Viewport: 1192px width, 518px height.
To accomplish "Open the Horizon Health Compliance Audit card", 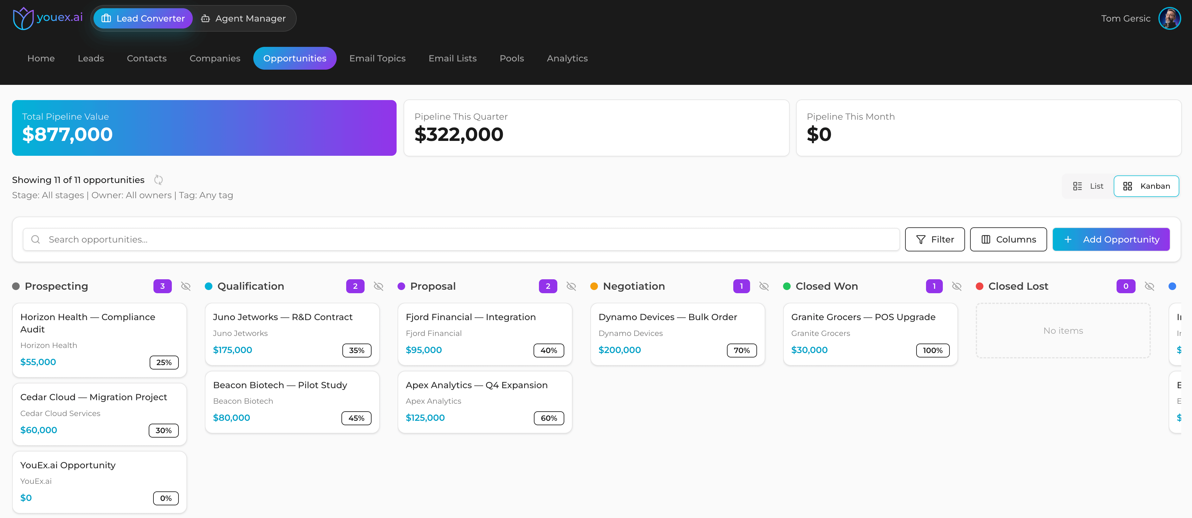I will coord(100,341).
